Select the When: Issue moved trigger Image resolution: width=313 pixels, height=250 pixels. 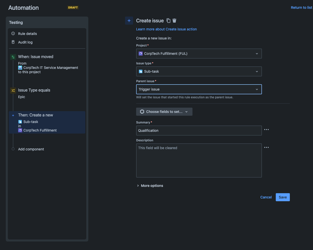pos(35,57)
